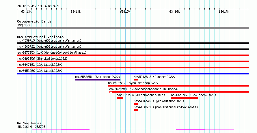Open the nsv5492917 ByrskaBishop2022 label
Screen dimensions: 257x133
[x=133, y=83]
